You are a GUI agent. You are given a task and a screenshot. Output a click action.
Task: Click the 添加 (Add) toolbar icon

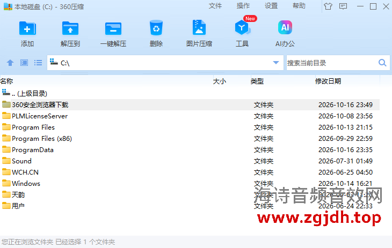tap(27, 28)
